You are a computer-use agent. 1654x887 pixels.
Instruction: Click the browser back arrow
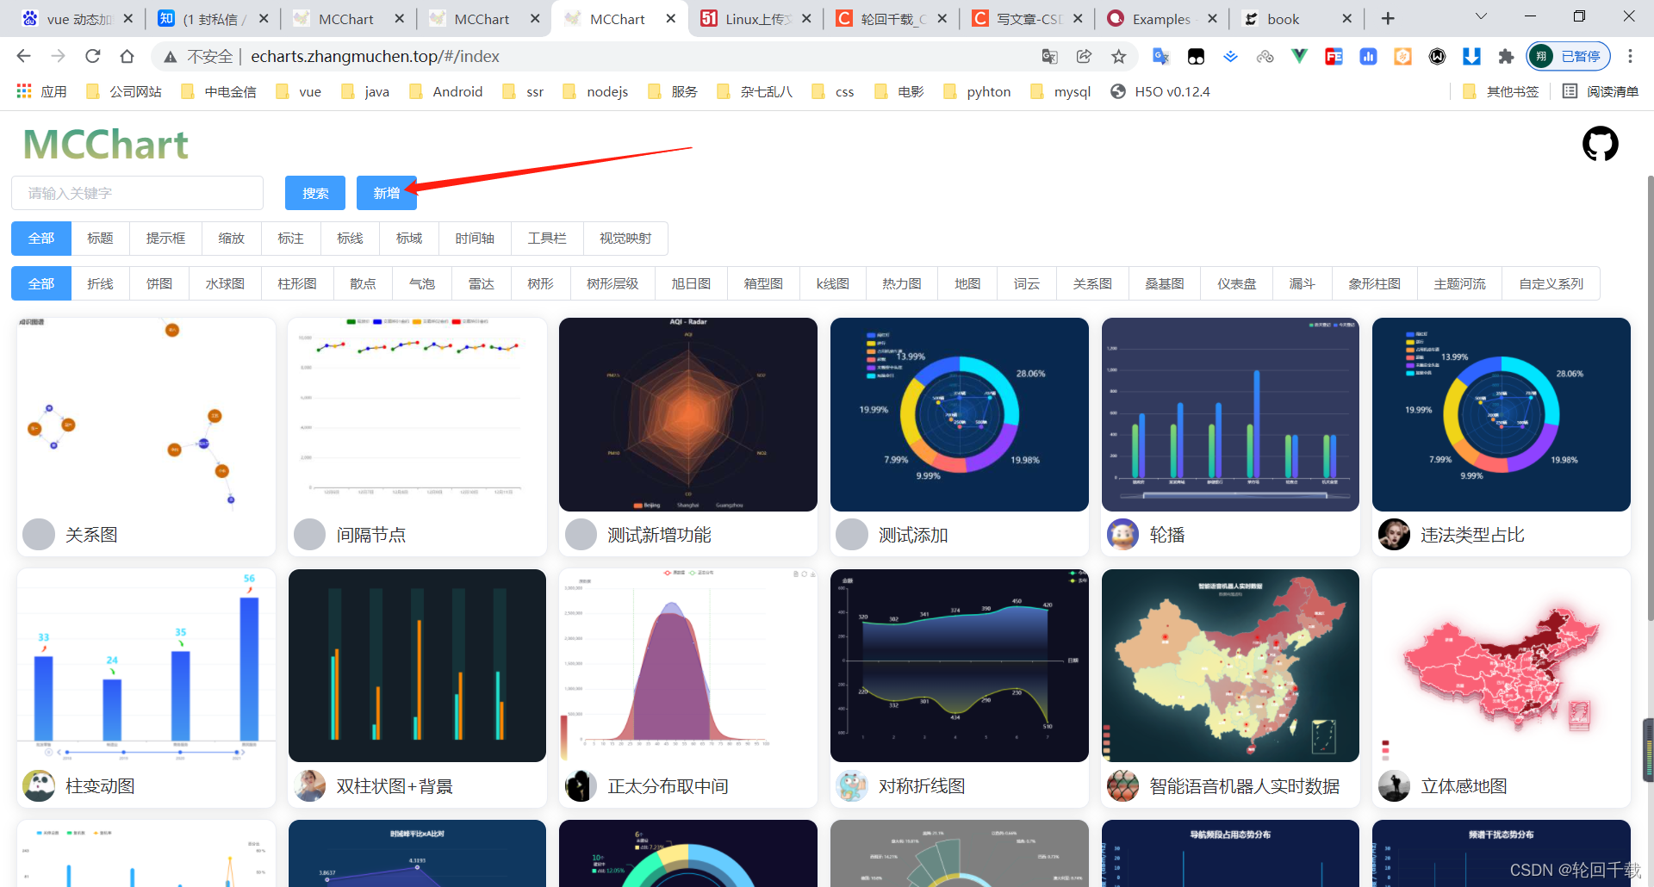click(x=24, y=56)
